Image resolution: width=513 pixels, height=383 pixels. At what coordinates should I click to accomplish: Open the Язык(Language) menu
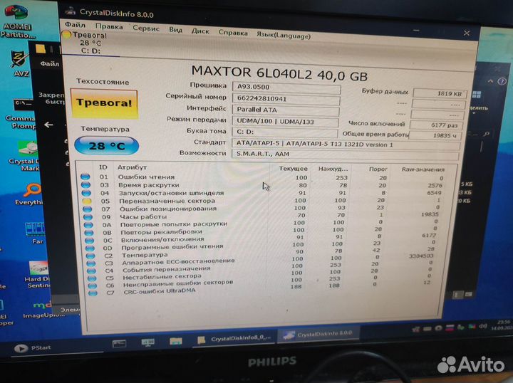[x=284, y=36]
